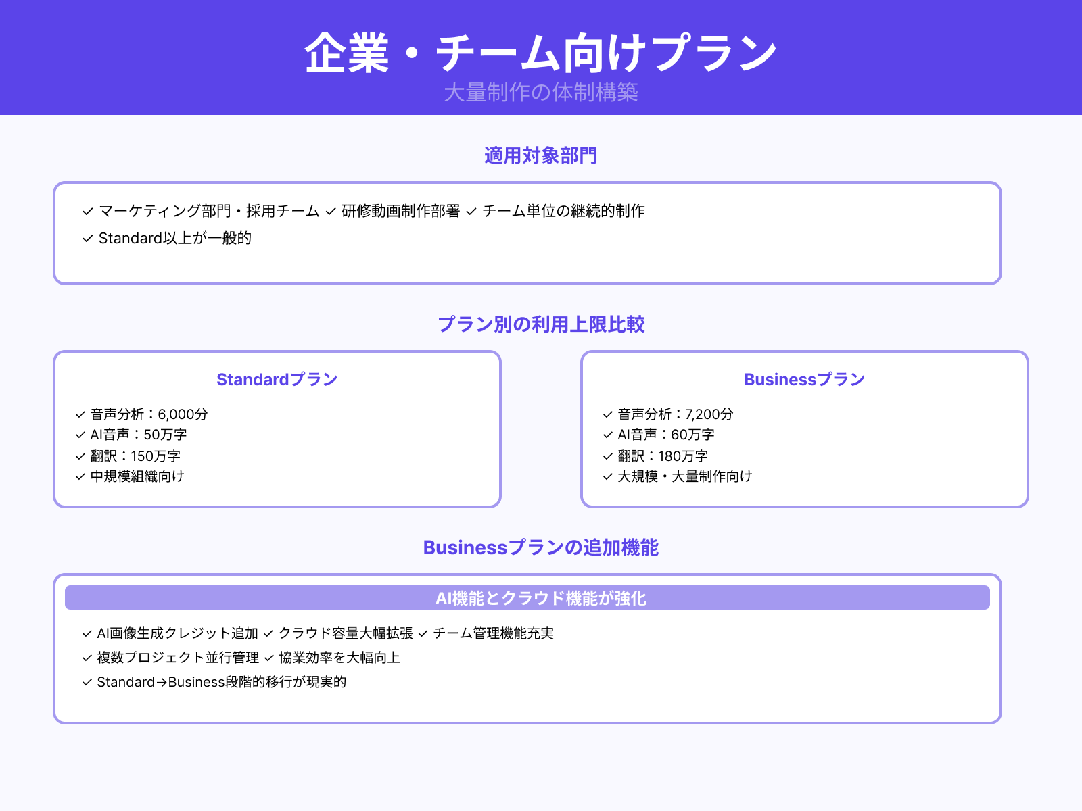Image resolution: width=1082 pixels, height=811 pixels.
Task: Open the 企業・チーム向けプラン header
Action: 541,51
